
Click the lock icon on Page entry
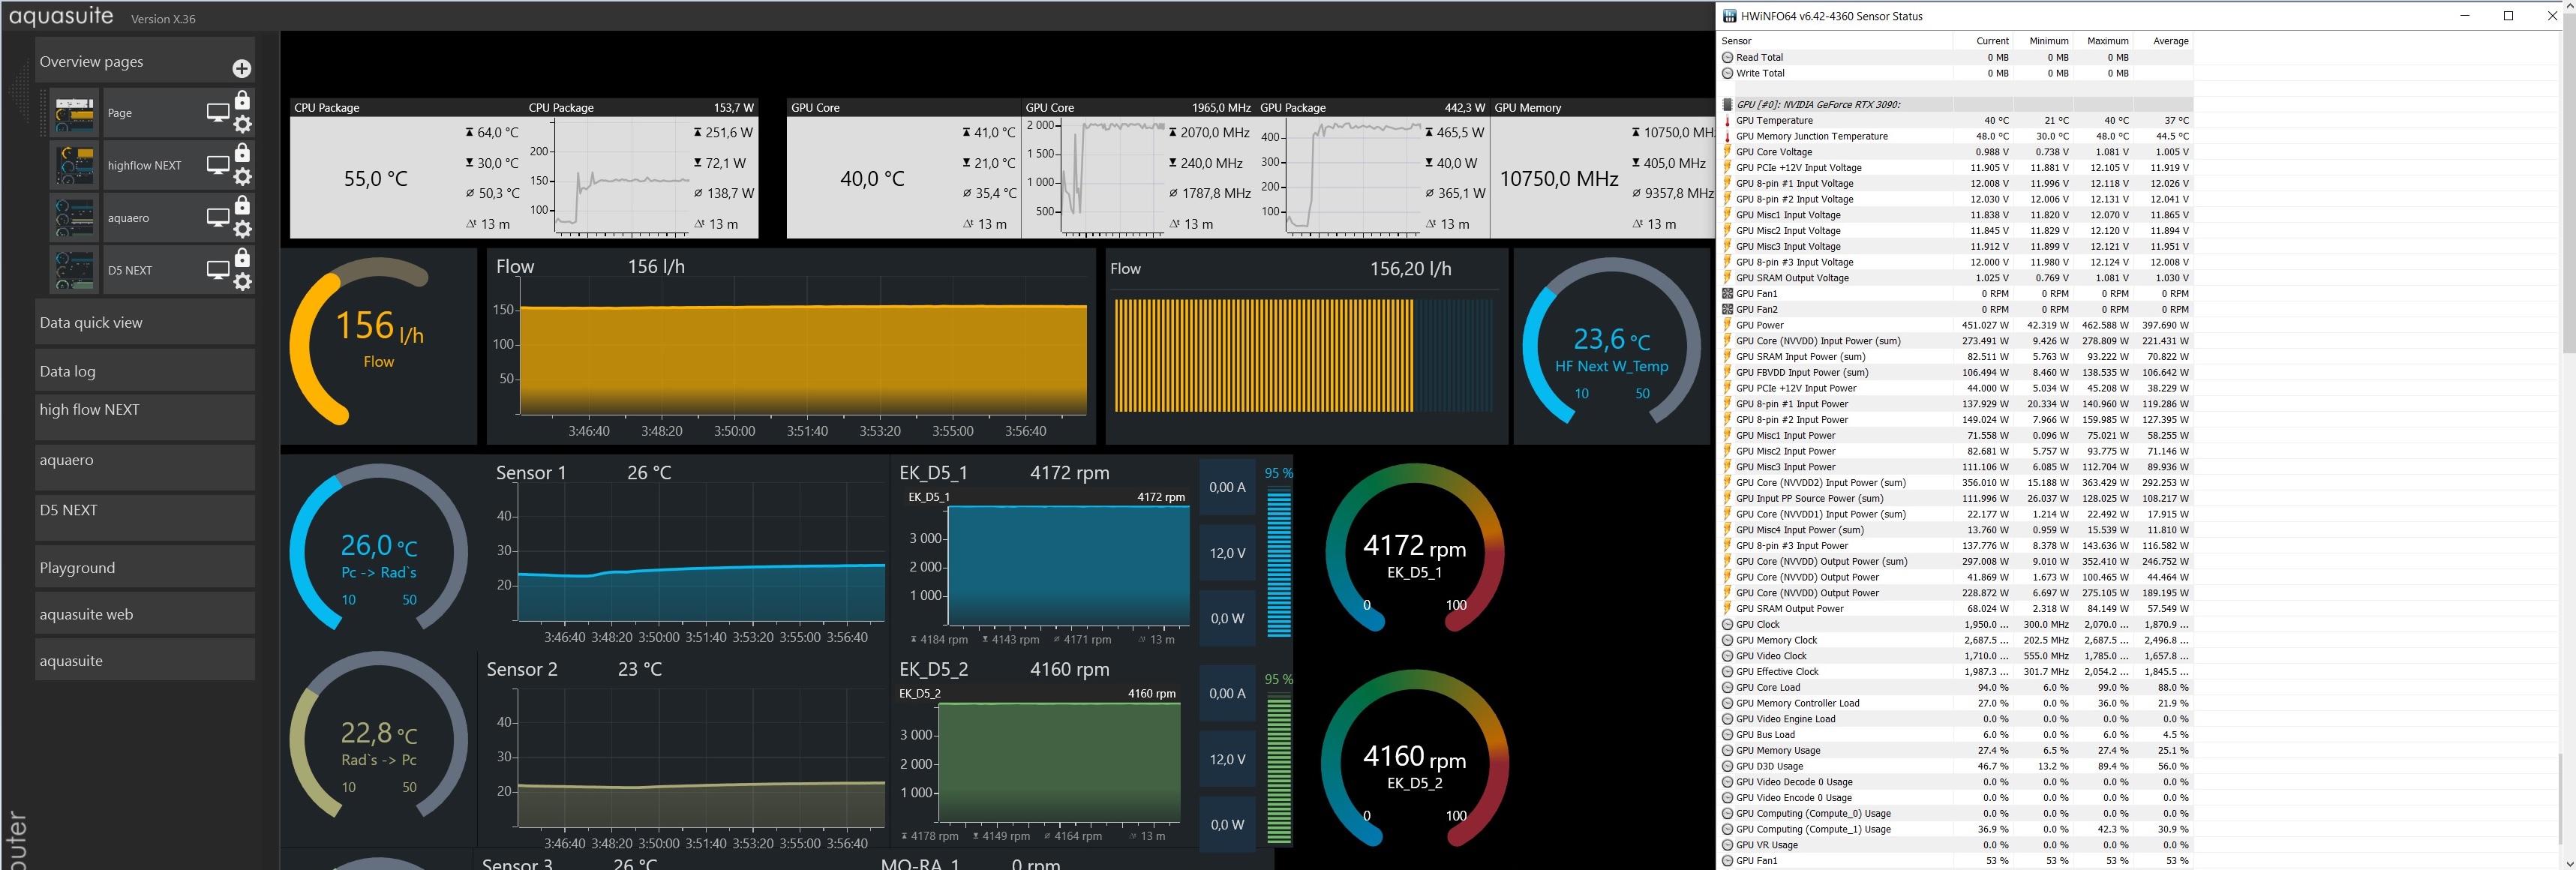click(x=242, y=100)
